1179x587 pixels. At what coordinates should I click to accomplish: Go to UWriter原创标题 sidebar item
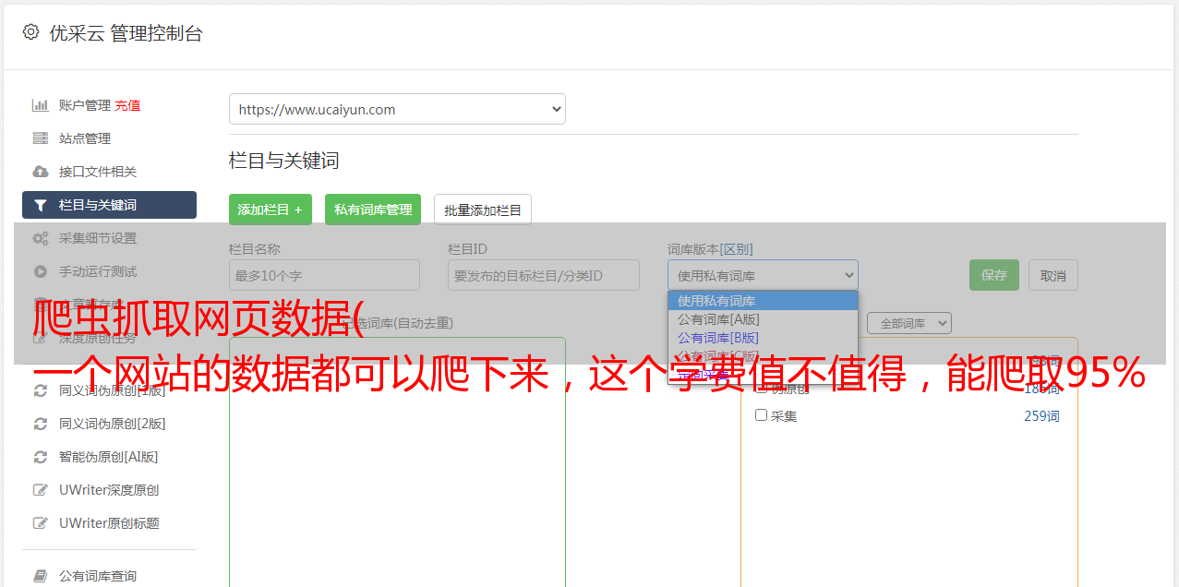click(x=109, y=523)
